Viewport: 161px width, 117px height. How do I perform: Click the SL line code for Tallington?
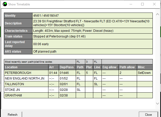(x=97, y=84)
